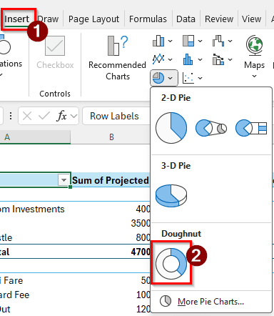Switch to the Draw tab
274x316 pixels.
[x=49, y=19]
